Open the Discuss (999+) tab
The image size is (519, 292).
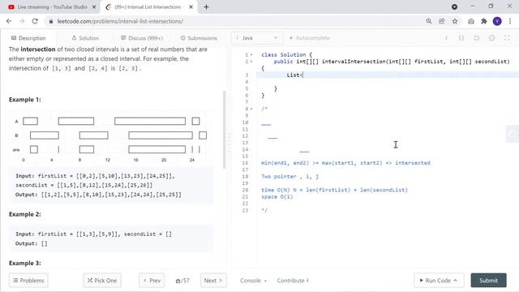tap(142, 38)
